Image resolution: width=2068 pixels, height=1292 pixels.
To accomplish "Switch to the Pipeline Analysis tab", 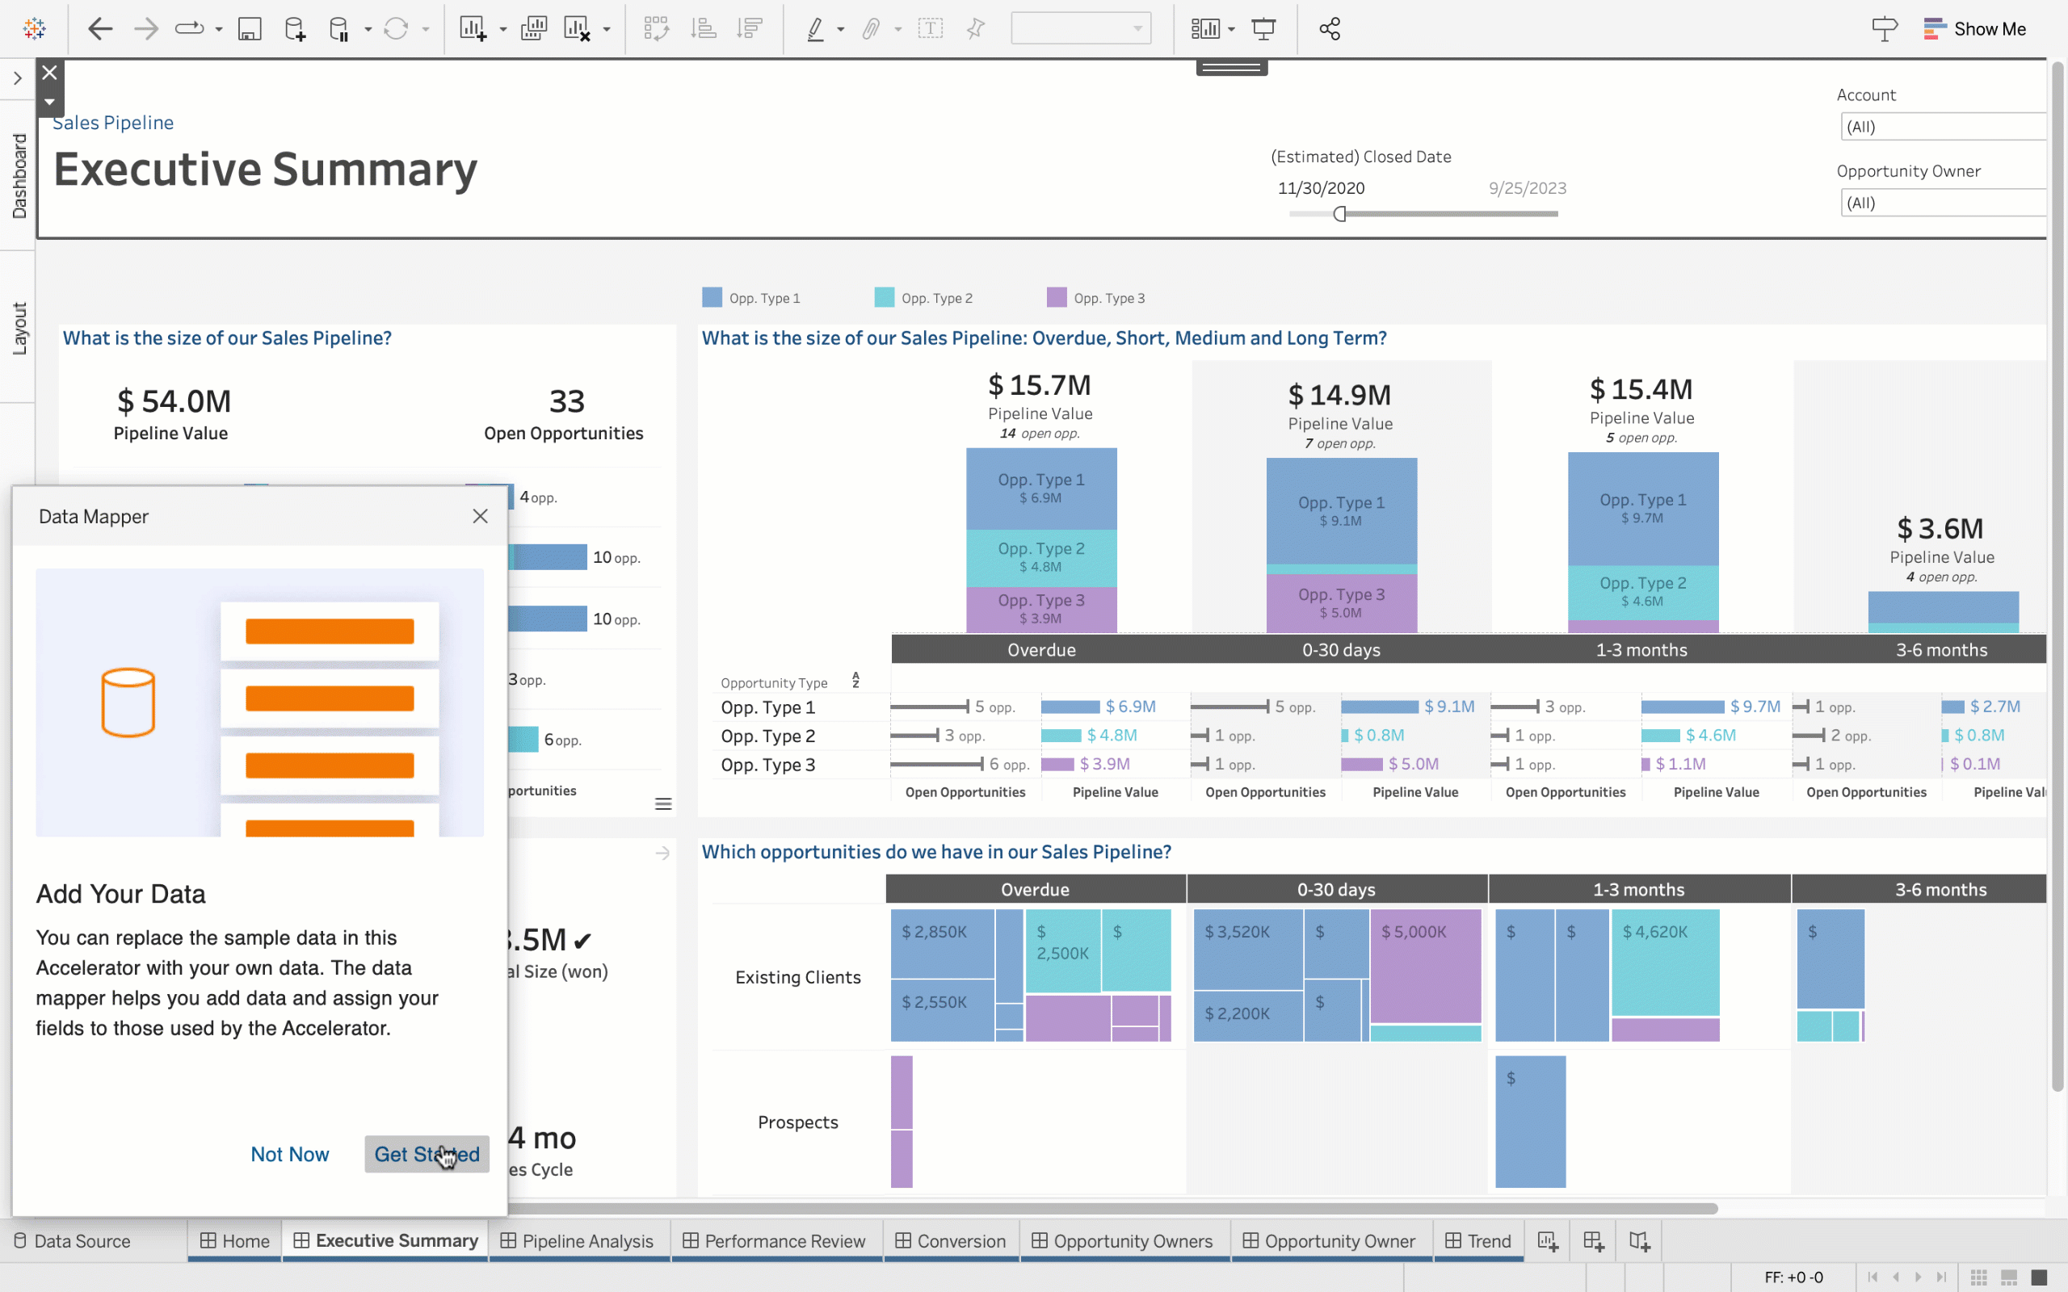I will (x=586, y=1240).
